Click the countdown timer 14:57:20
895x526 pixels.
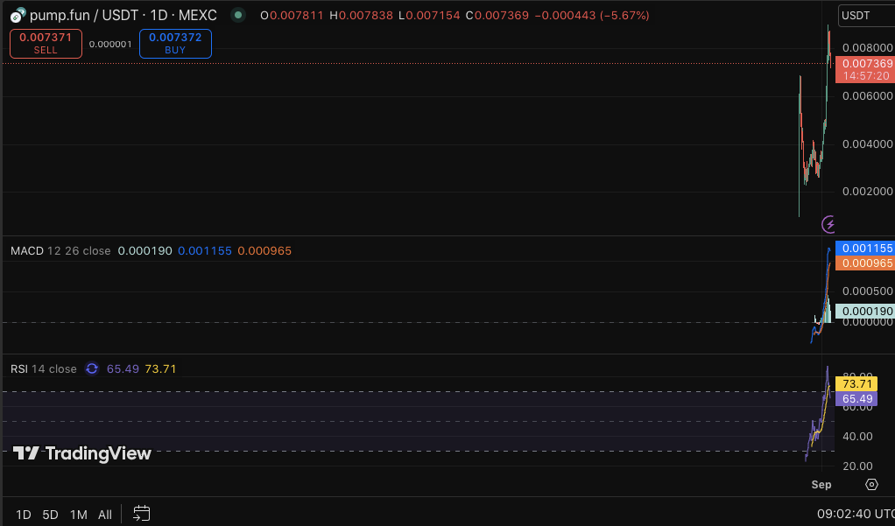click(x=866, y=76)
